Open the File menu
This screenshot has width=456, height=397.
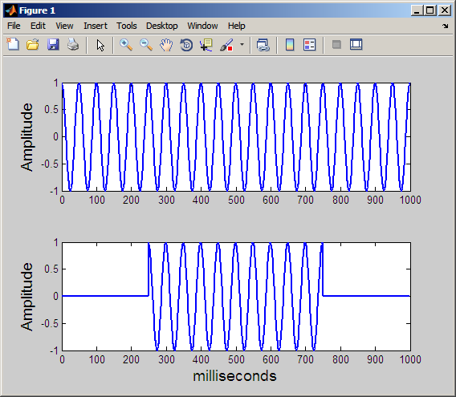coord(14,26)
